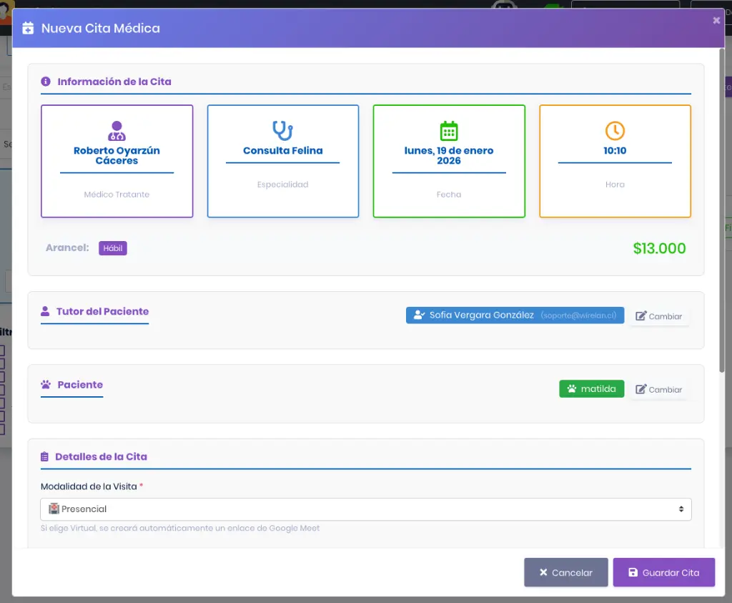Viewport: 732px width, 603px height.
Task: Click the Guardar Cita button
Action: 663,572
